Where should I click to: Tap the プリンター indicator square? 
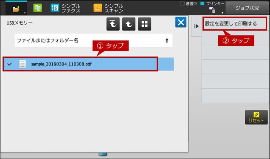(202, 3)
